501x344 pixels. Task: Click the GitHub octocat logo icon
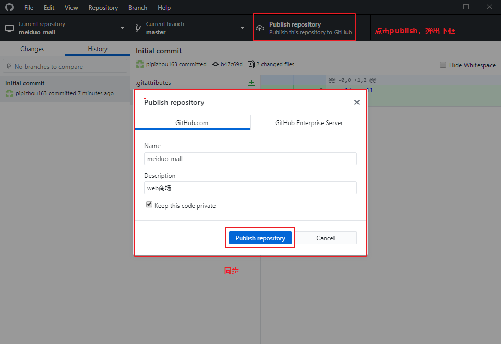[x=9, y=7]
